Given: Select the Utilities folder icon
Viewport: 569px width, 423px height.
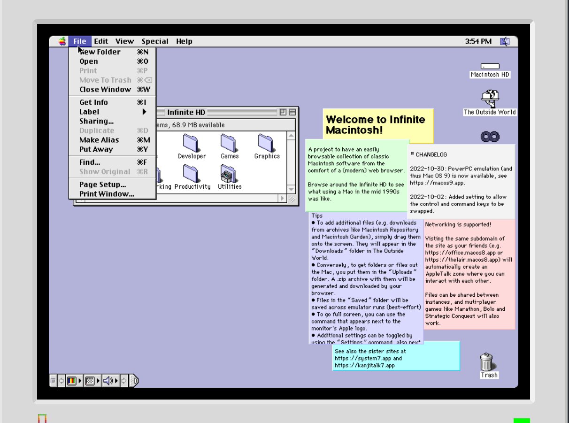Looking at the screenshot, I should [229, 174].
